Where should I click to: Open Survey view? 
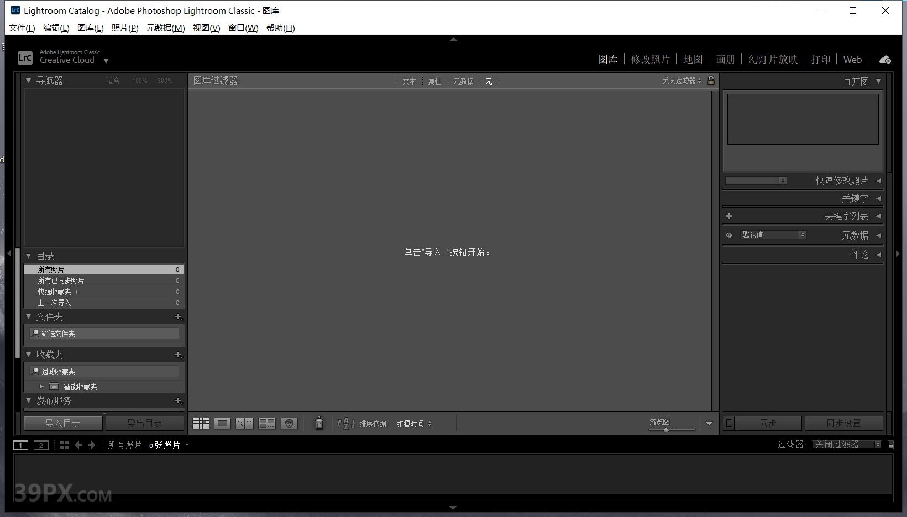[x=267, y=424]
